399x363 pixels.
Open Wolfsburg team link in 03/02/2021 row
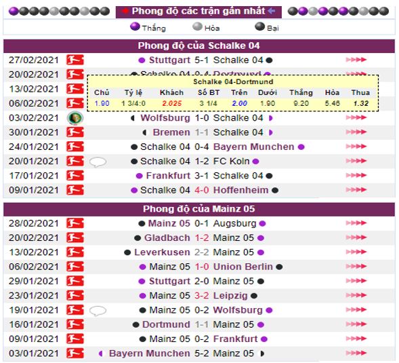pos(165,118)
